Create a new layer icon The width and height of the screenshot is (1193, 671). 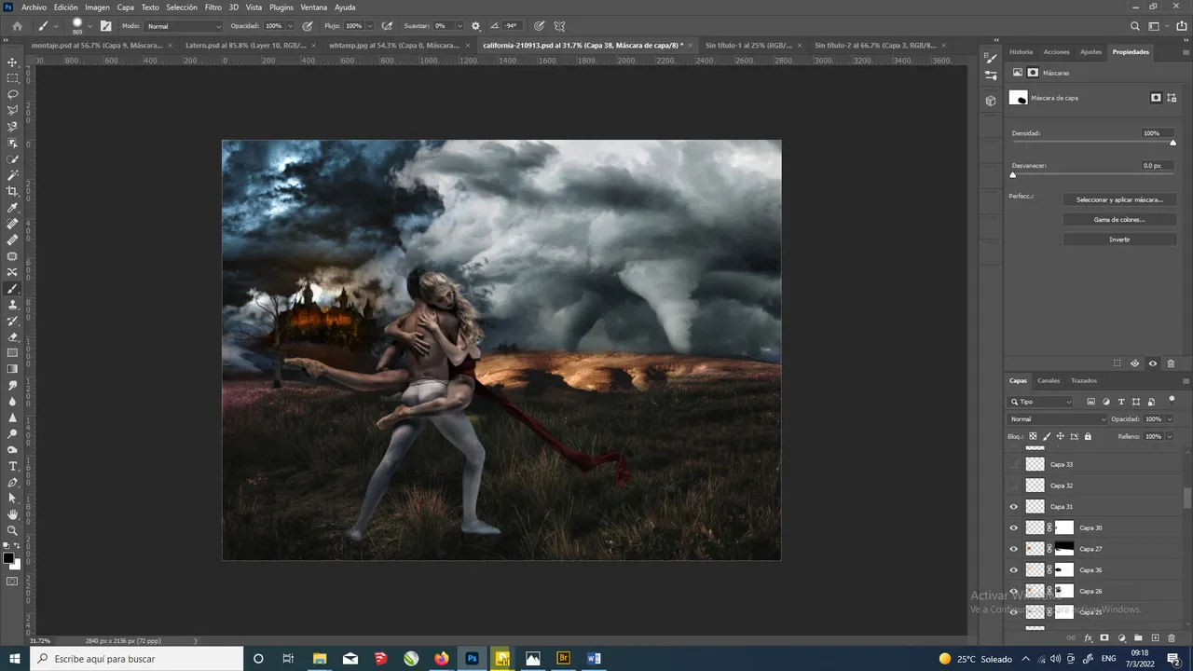pyautogui.click(x=1155, y=638)
